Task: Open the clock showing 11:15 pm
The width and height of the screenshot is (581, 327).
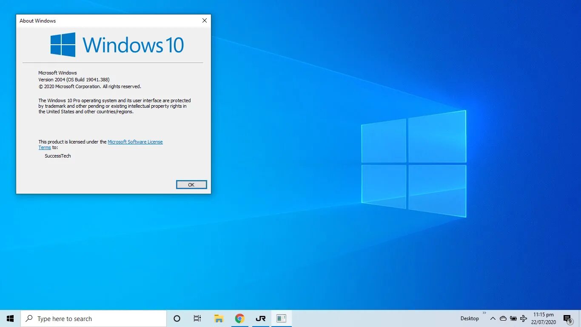Action: tap(544, 318)
